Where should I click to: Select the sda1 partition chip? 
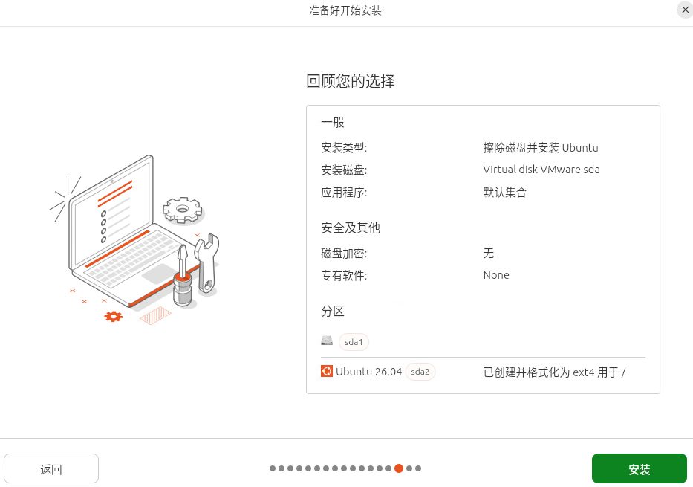[354, 342]
